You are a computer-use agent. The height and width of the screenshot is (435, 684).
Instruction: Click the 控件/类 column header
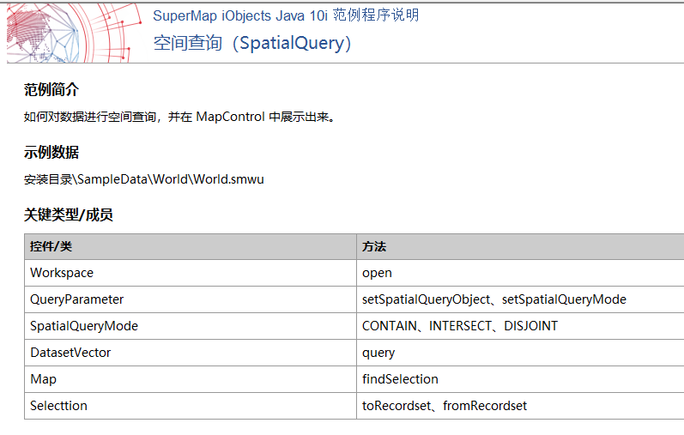pyautogui.click(x=191, y=246)
